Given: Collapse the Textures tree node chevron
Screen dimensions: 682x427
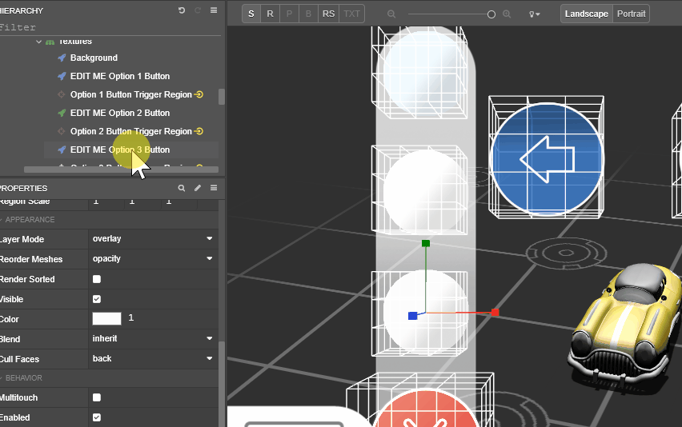Looking at the screenshot, I should (38, 42).
